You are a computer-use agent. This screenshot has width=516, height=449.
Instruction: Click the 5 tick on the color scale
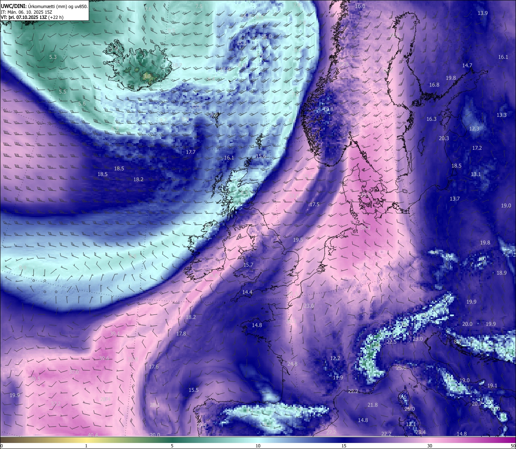pos(172,446)
